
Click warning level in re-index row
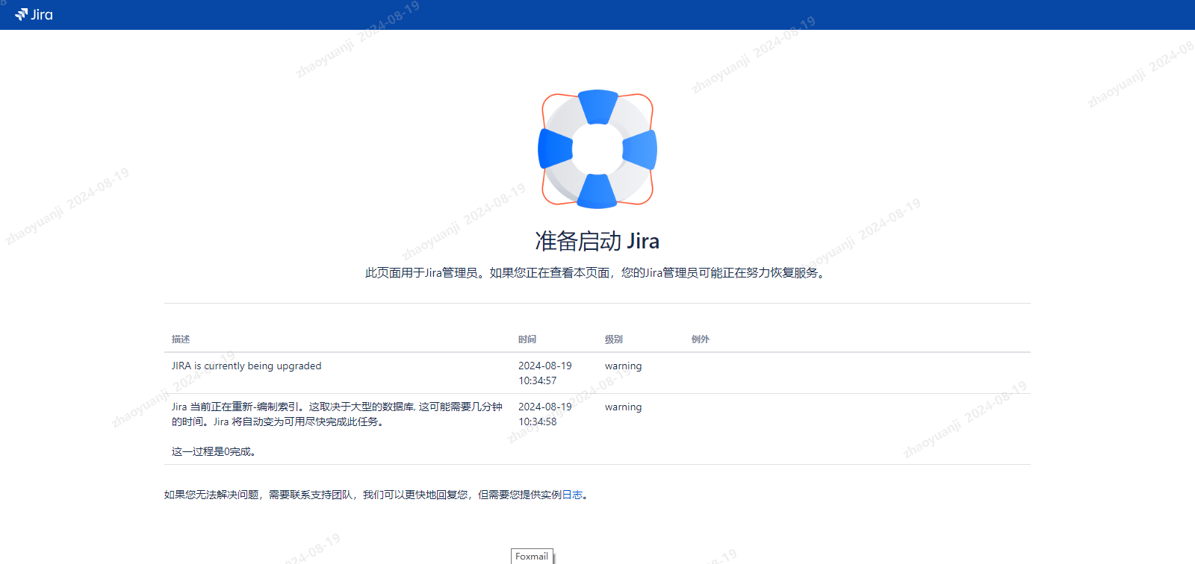coord(624,407)
